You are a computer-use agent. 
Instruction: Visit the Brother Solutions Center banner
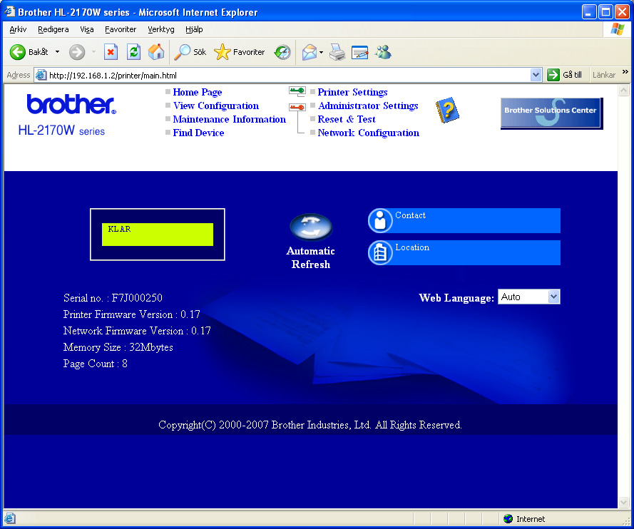[551, 113]
